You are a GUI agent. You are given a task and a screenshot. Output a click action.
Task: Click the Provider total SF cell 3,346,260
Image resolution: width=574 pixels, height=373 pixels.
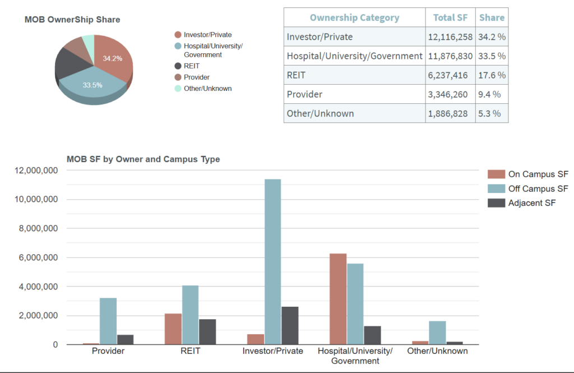(447, 94)
